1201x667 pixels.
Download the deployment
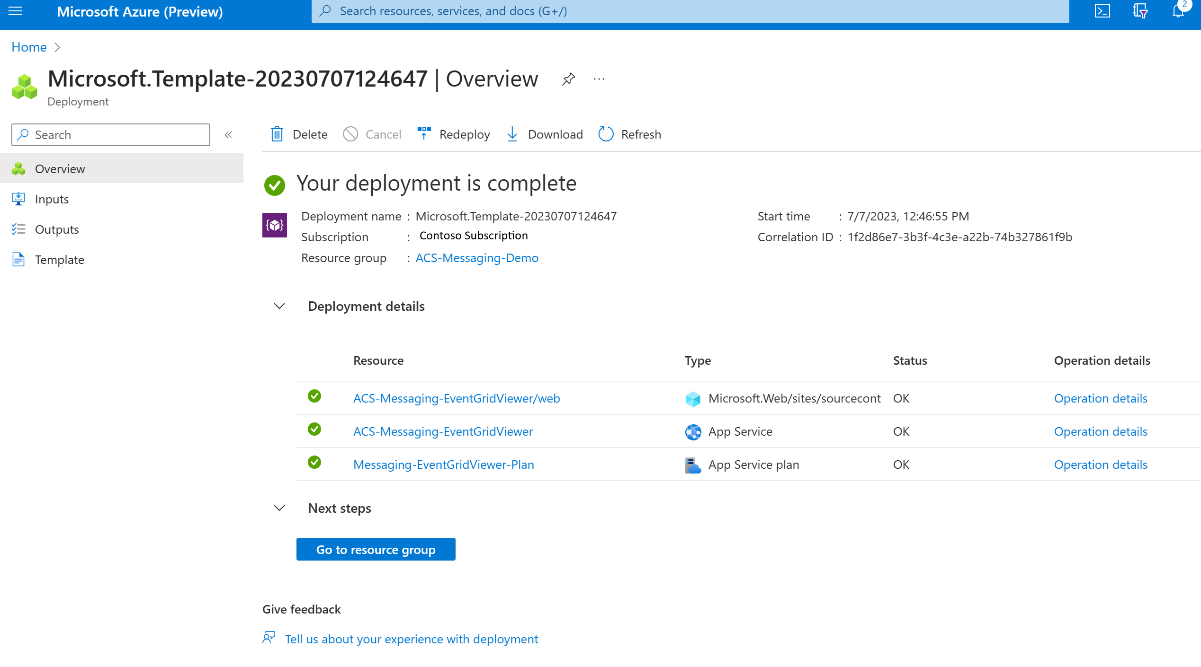coord(545,134)
